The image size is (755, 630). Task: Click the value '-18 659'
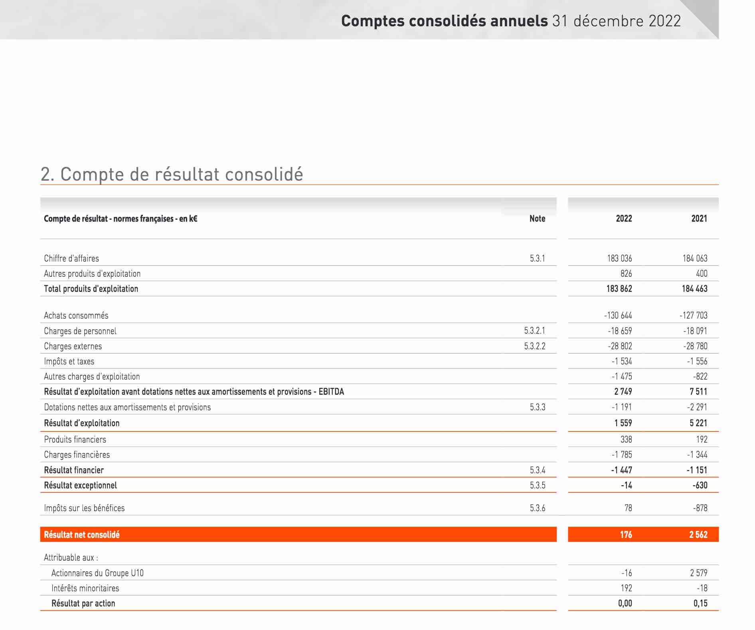(620, 331)
